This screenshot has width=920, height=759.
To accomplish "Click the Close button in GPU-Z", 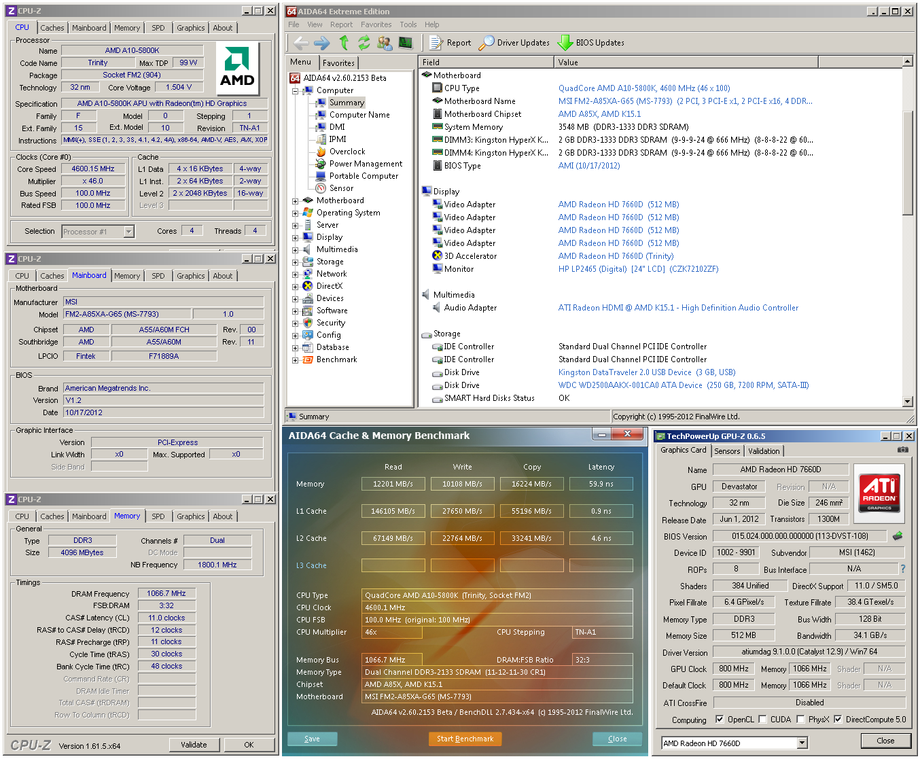I will (x=885, y=741).
